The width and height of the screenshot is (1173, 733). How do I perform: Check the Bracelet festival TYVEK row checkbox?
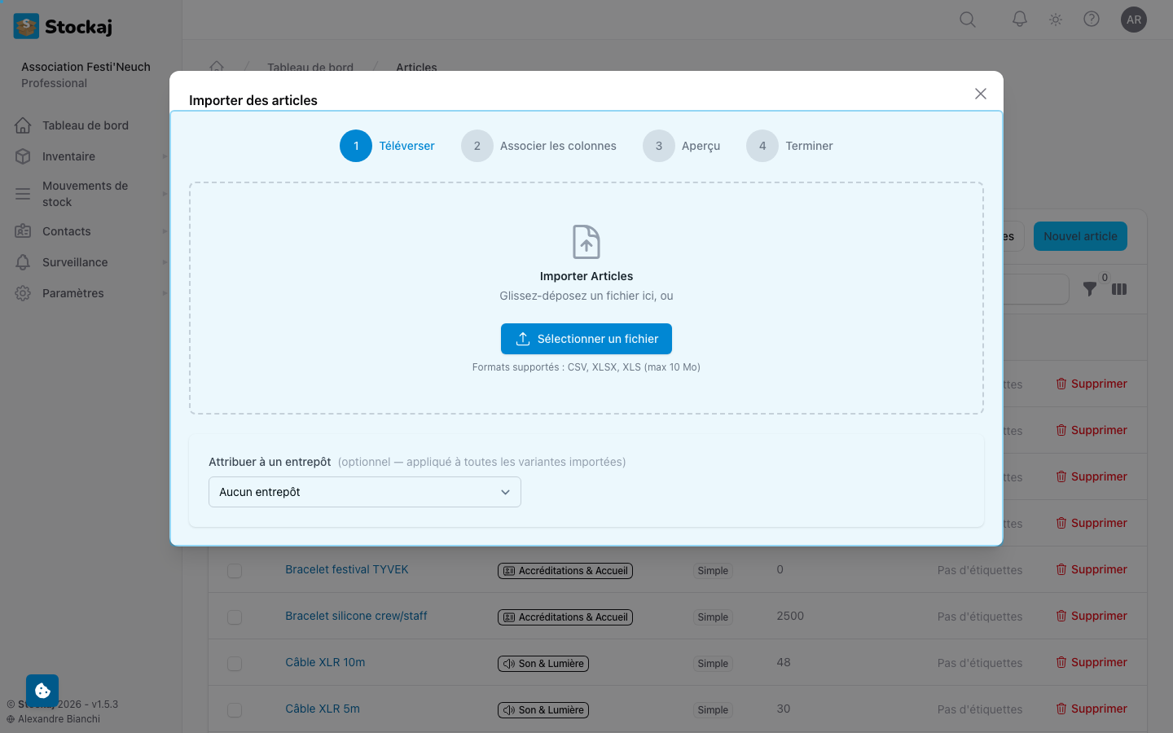pyautogui.click(x=235, y=571)
